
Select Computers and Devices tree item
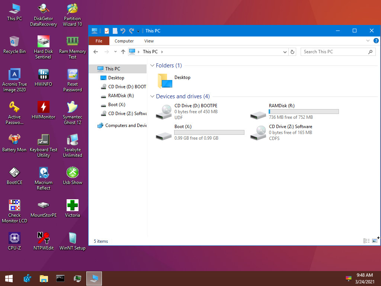click(x=118, y=125)
